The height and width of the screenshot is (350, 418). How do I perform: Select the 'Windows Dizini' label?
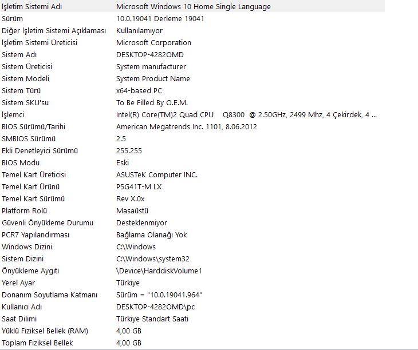[x=27, y=246]
